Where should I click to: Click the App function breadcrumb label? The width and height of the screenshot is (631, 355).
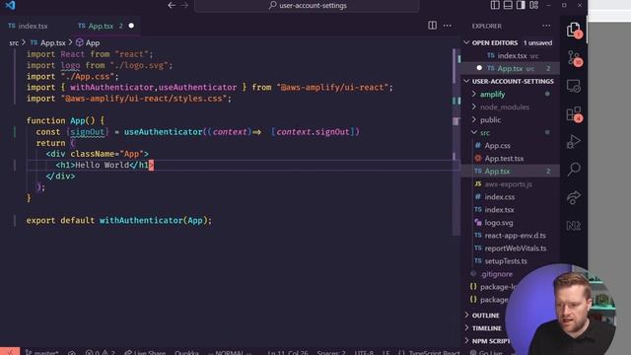point(93,42)
